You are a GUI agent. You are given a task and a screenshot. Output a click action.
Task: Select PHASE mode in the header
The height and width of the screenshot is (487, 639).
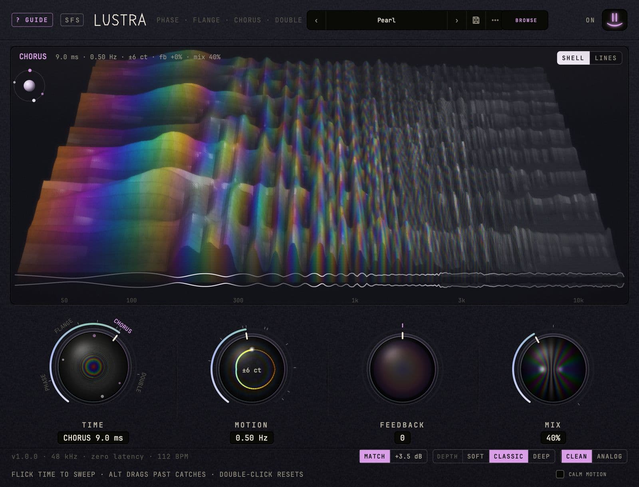(x=168, y=20)
